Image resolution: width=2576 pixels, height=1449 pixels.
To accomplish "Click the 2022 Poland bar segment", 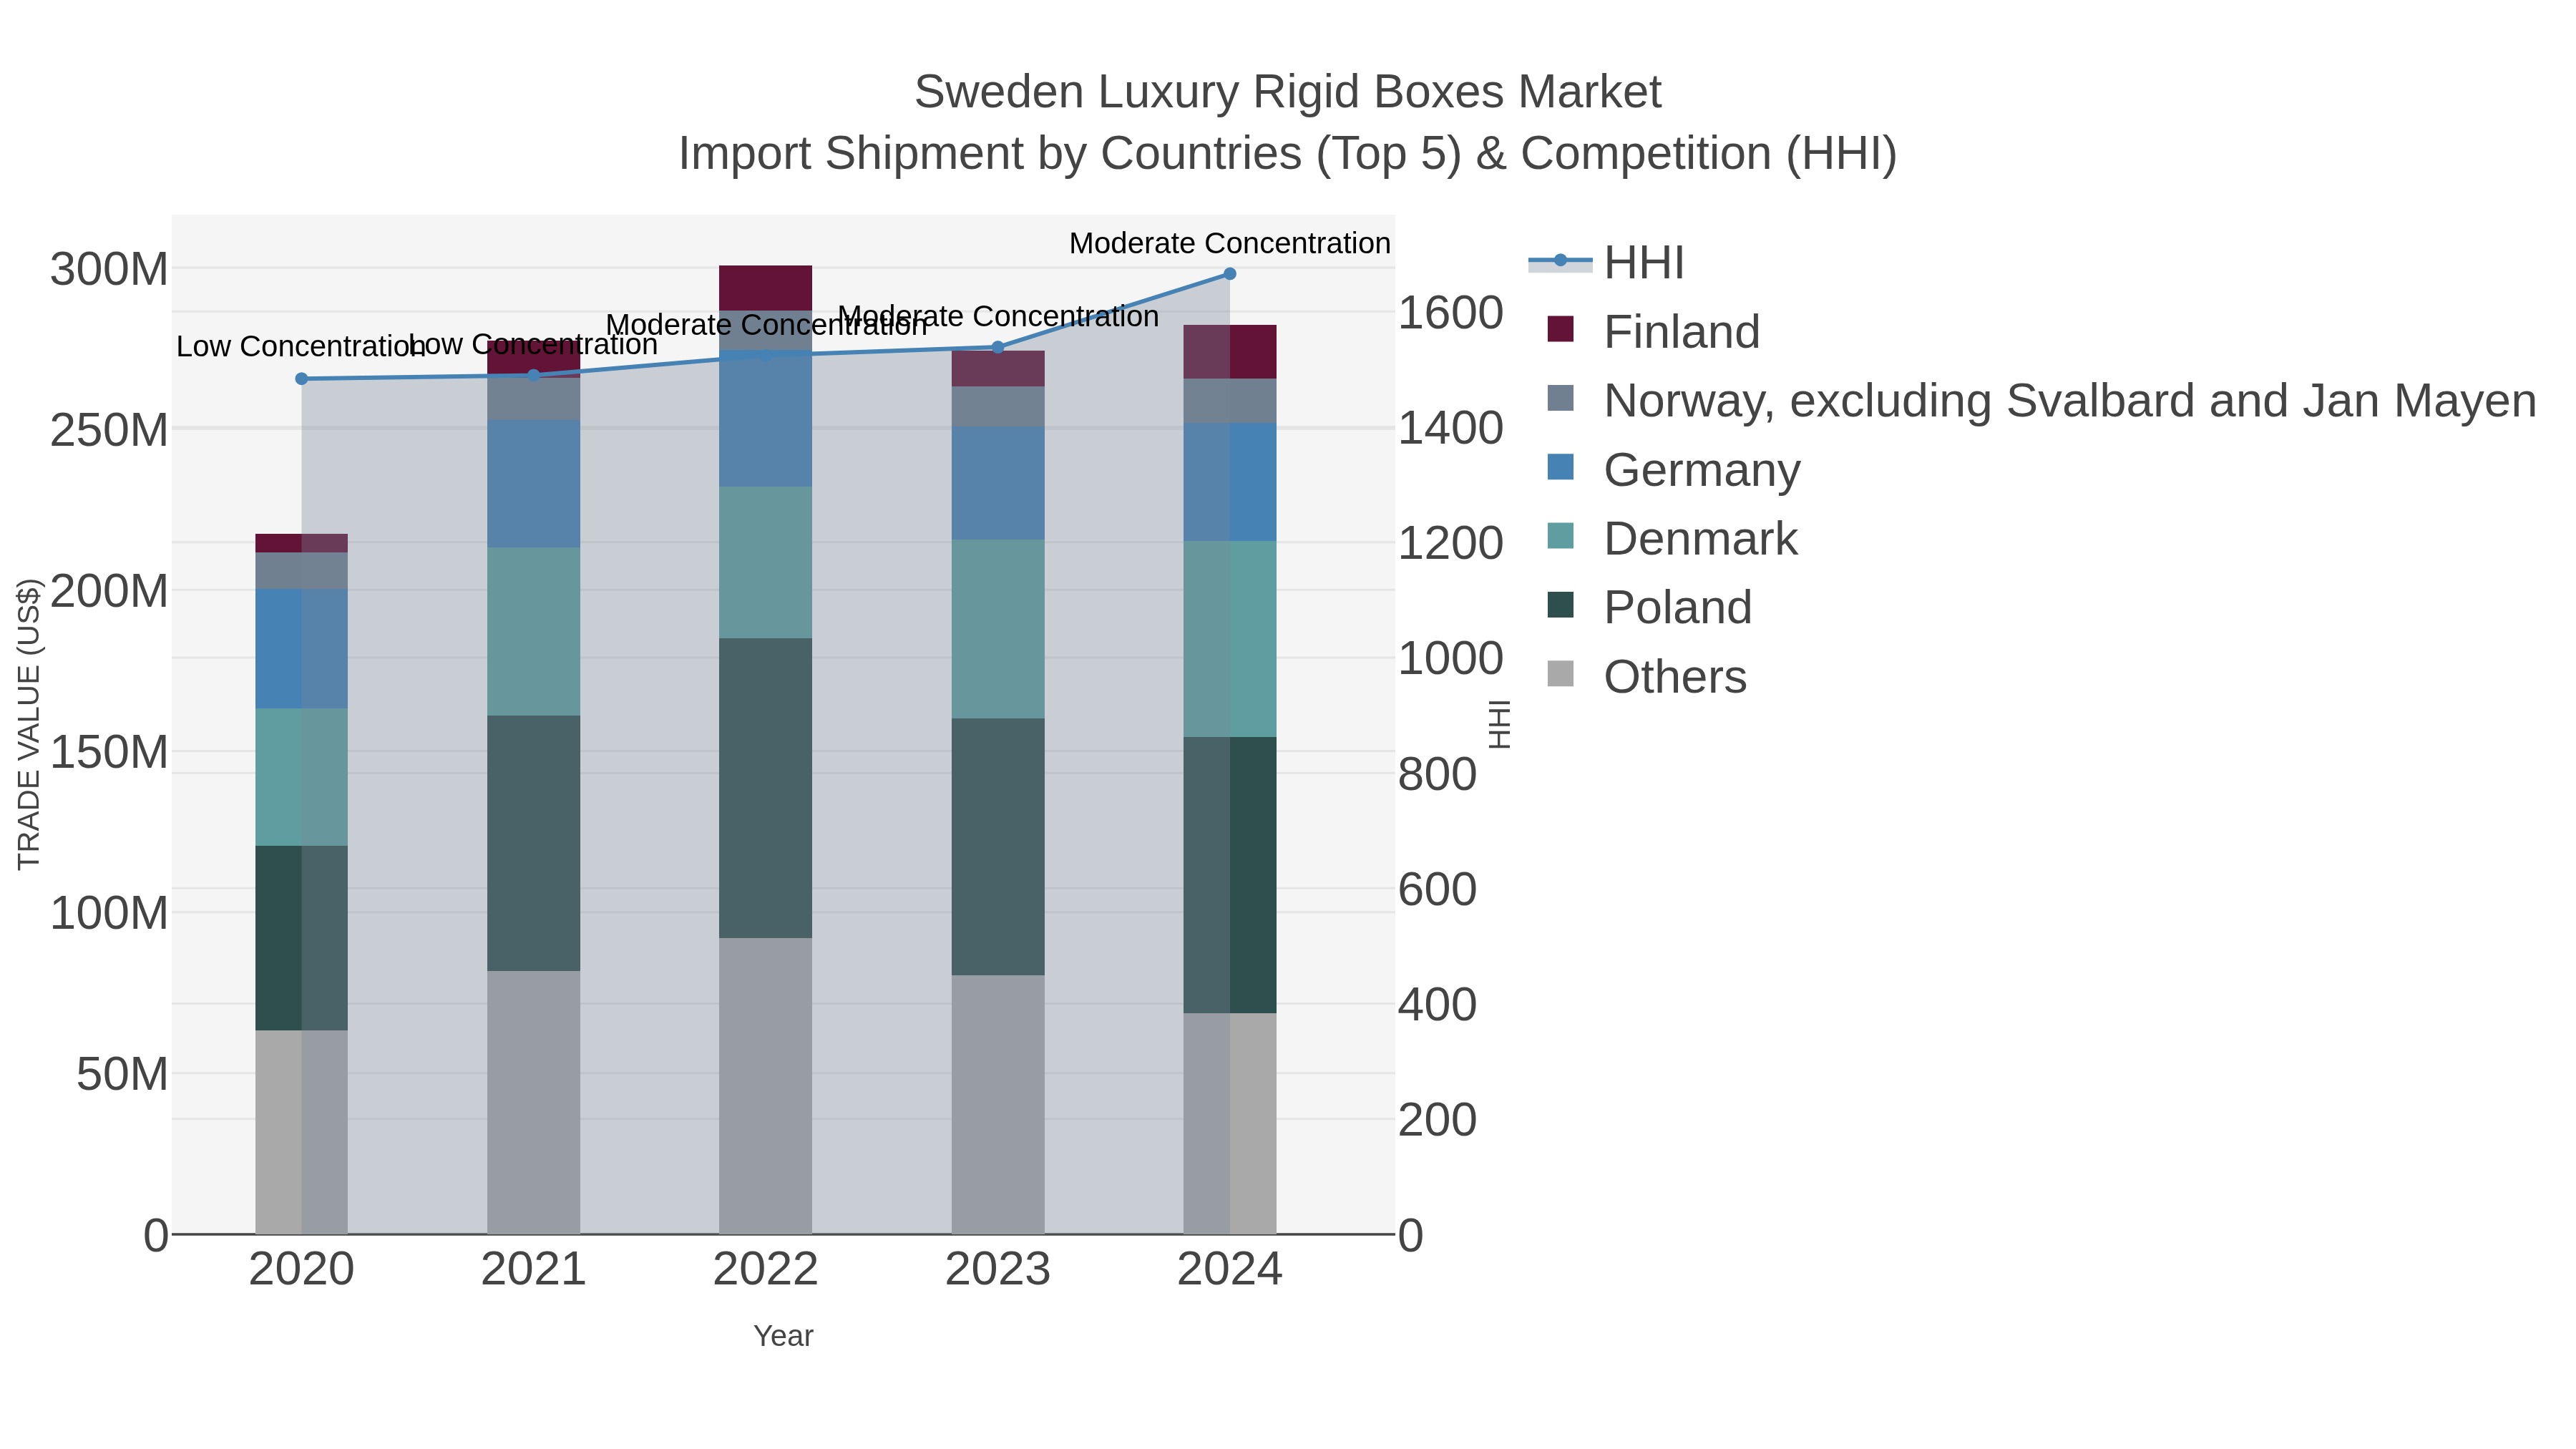I will (766, 788).
